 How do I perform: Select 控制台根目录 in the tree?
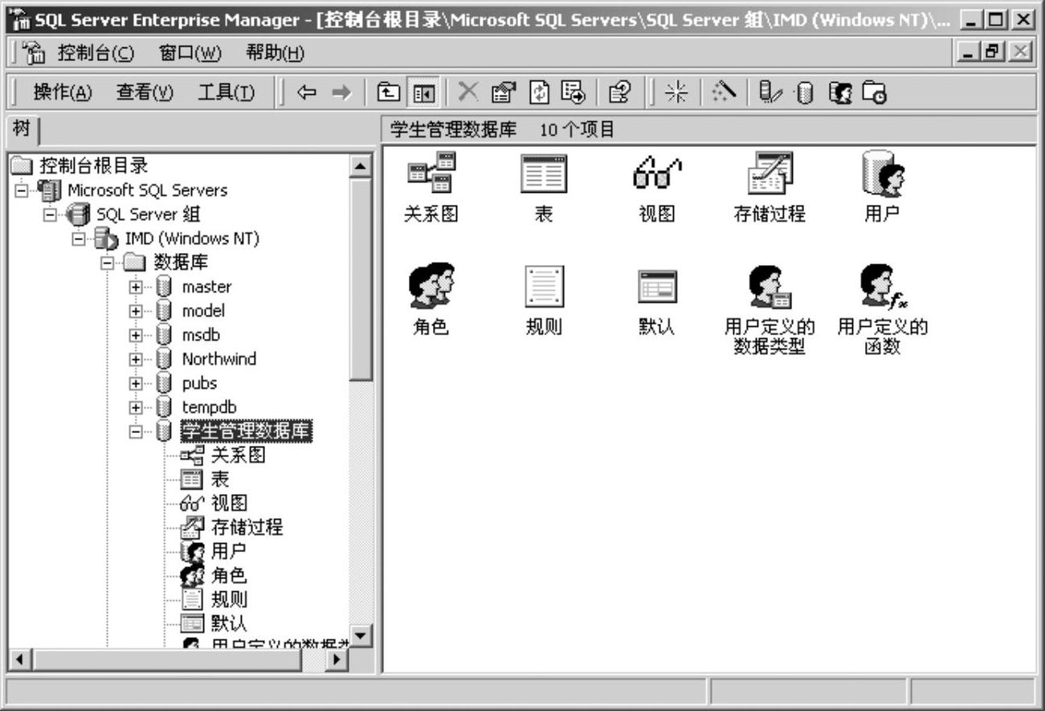94,166
